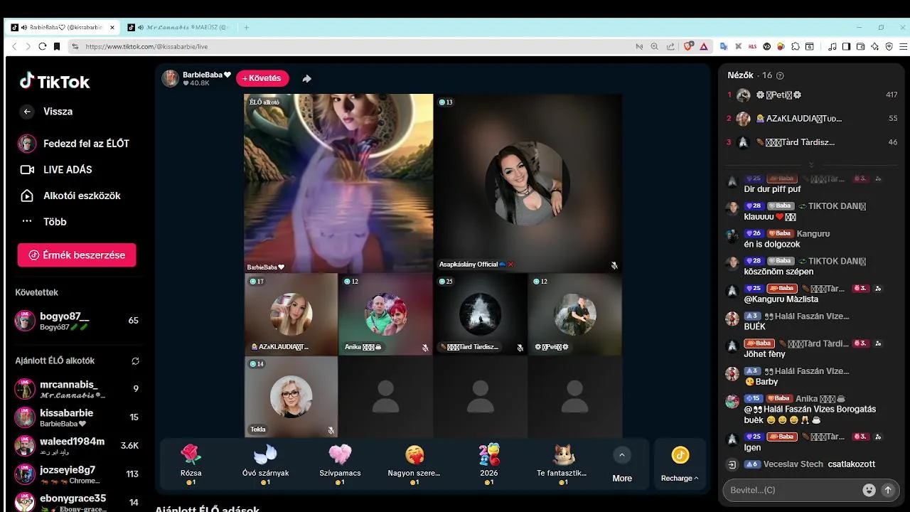Screen dimensions: 910x512
Task: Open recommended creator kissabarbie
Action: click(x=77, y=417)
